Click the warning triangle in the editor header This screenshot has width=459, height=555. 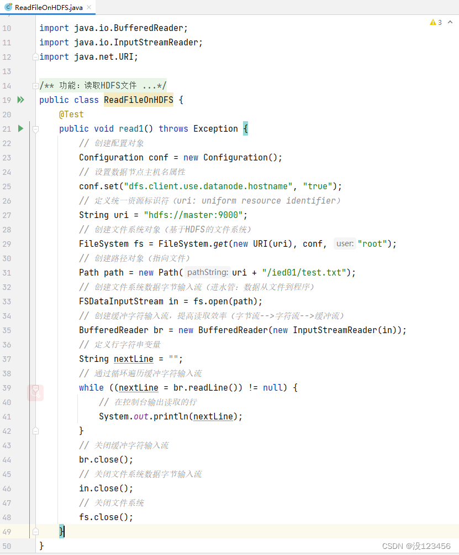(x=433, y=23)
